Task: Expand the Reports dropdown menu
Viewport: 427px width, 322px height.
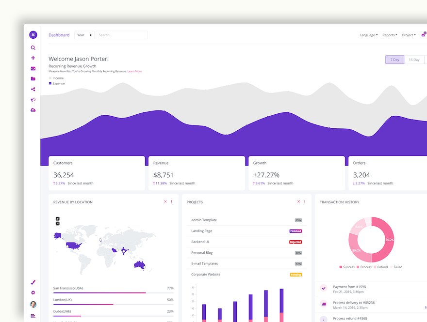Action: [390, 35]
